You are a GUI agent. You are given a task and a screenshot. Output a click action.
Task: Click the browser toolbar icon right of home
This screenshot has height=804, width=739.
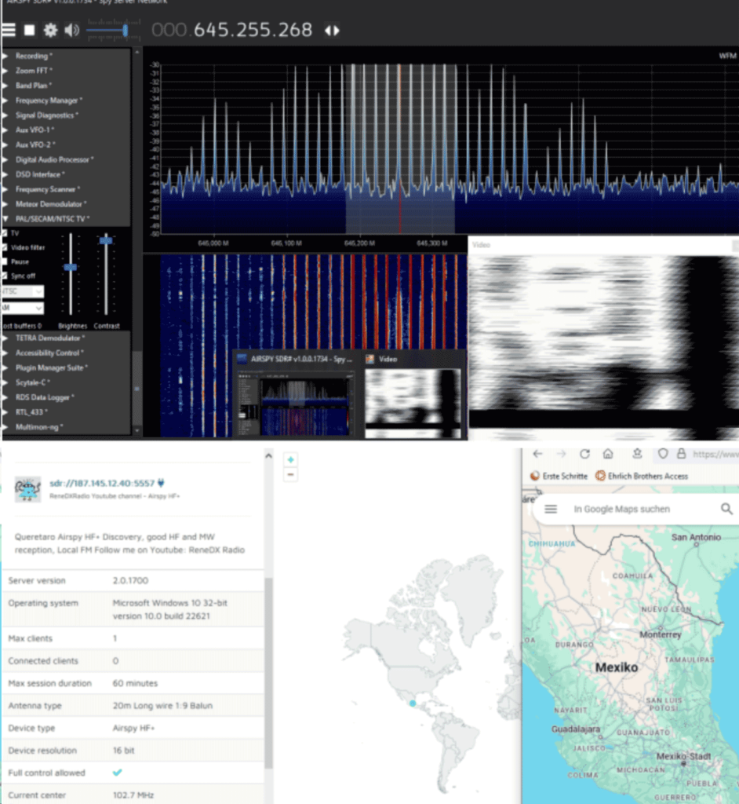tap(637, 454)
